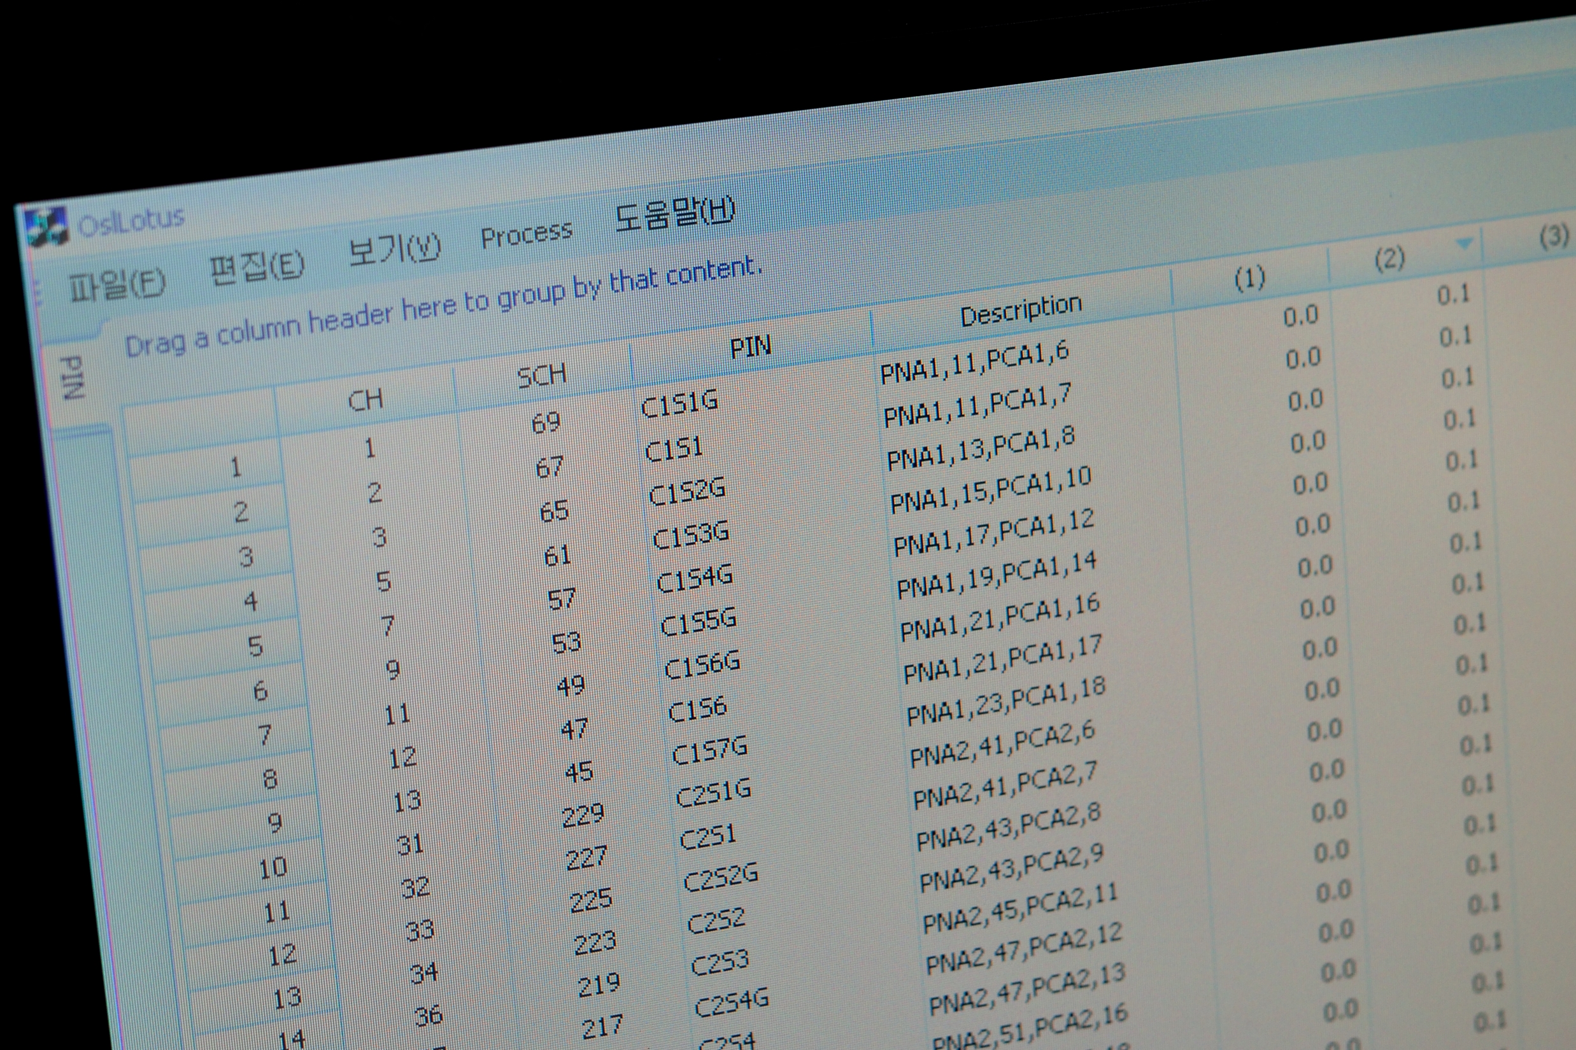Click the (3) column header

pyautogui.click(x=1553, y=236)
